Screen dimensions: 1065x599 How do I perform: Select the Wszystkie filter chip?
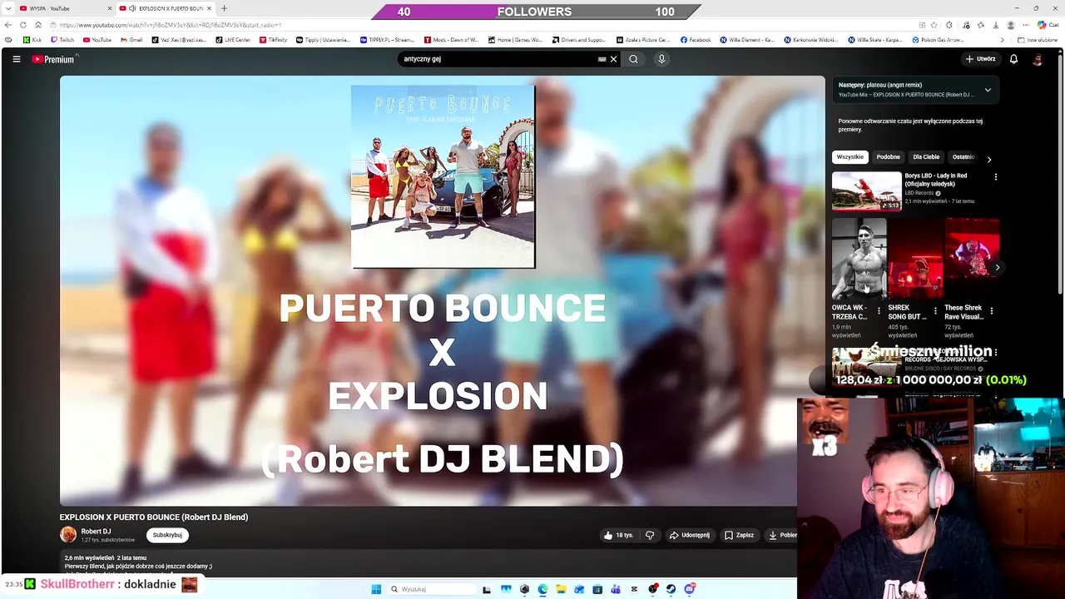[x=850, y=156]
